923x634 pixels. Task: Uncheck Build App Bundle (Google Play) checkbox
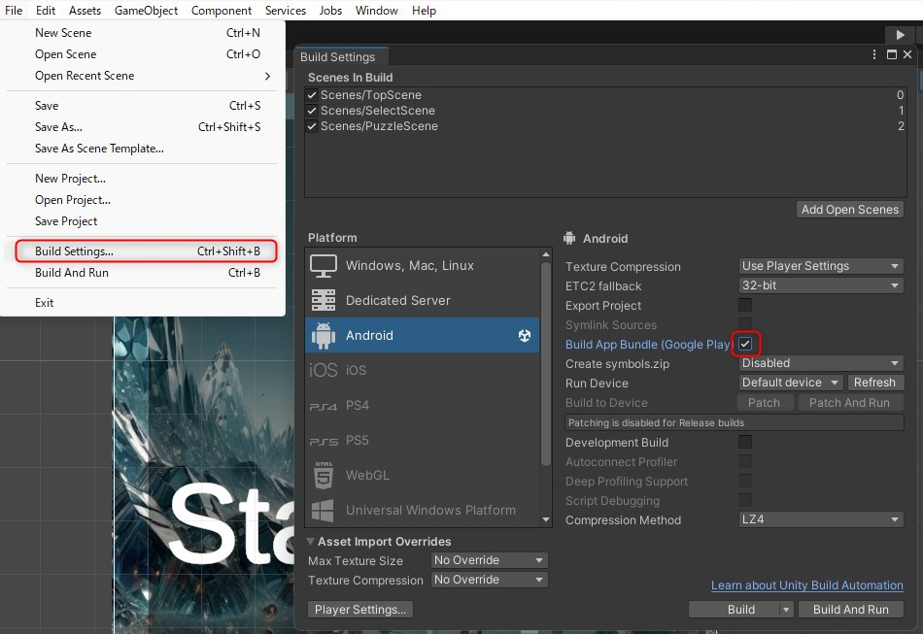(745, 345)
